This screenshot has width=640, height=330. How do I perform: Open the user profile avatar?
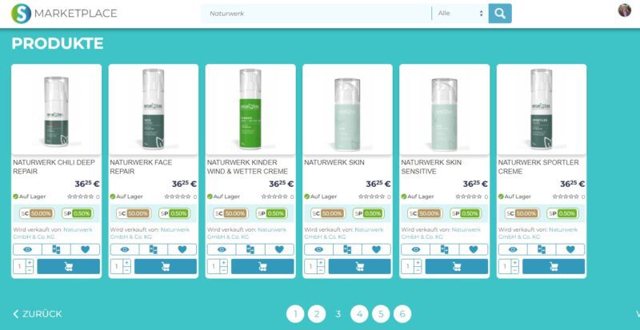point(624,10)
